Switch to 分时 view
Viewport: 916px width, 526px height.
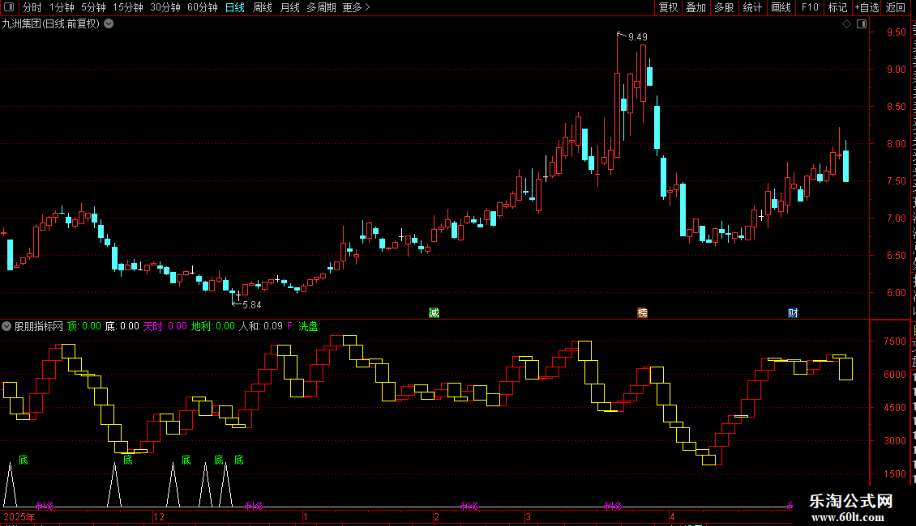(x=32, y=7)
